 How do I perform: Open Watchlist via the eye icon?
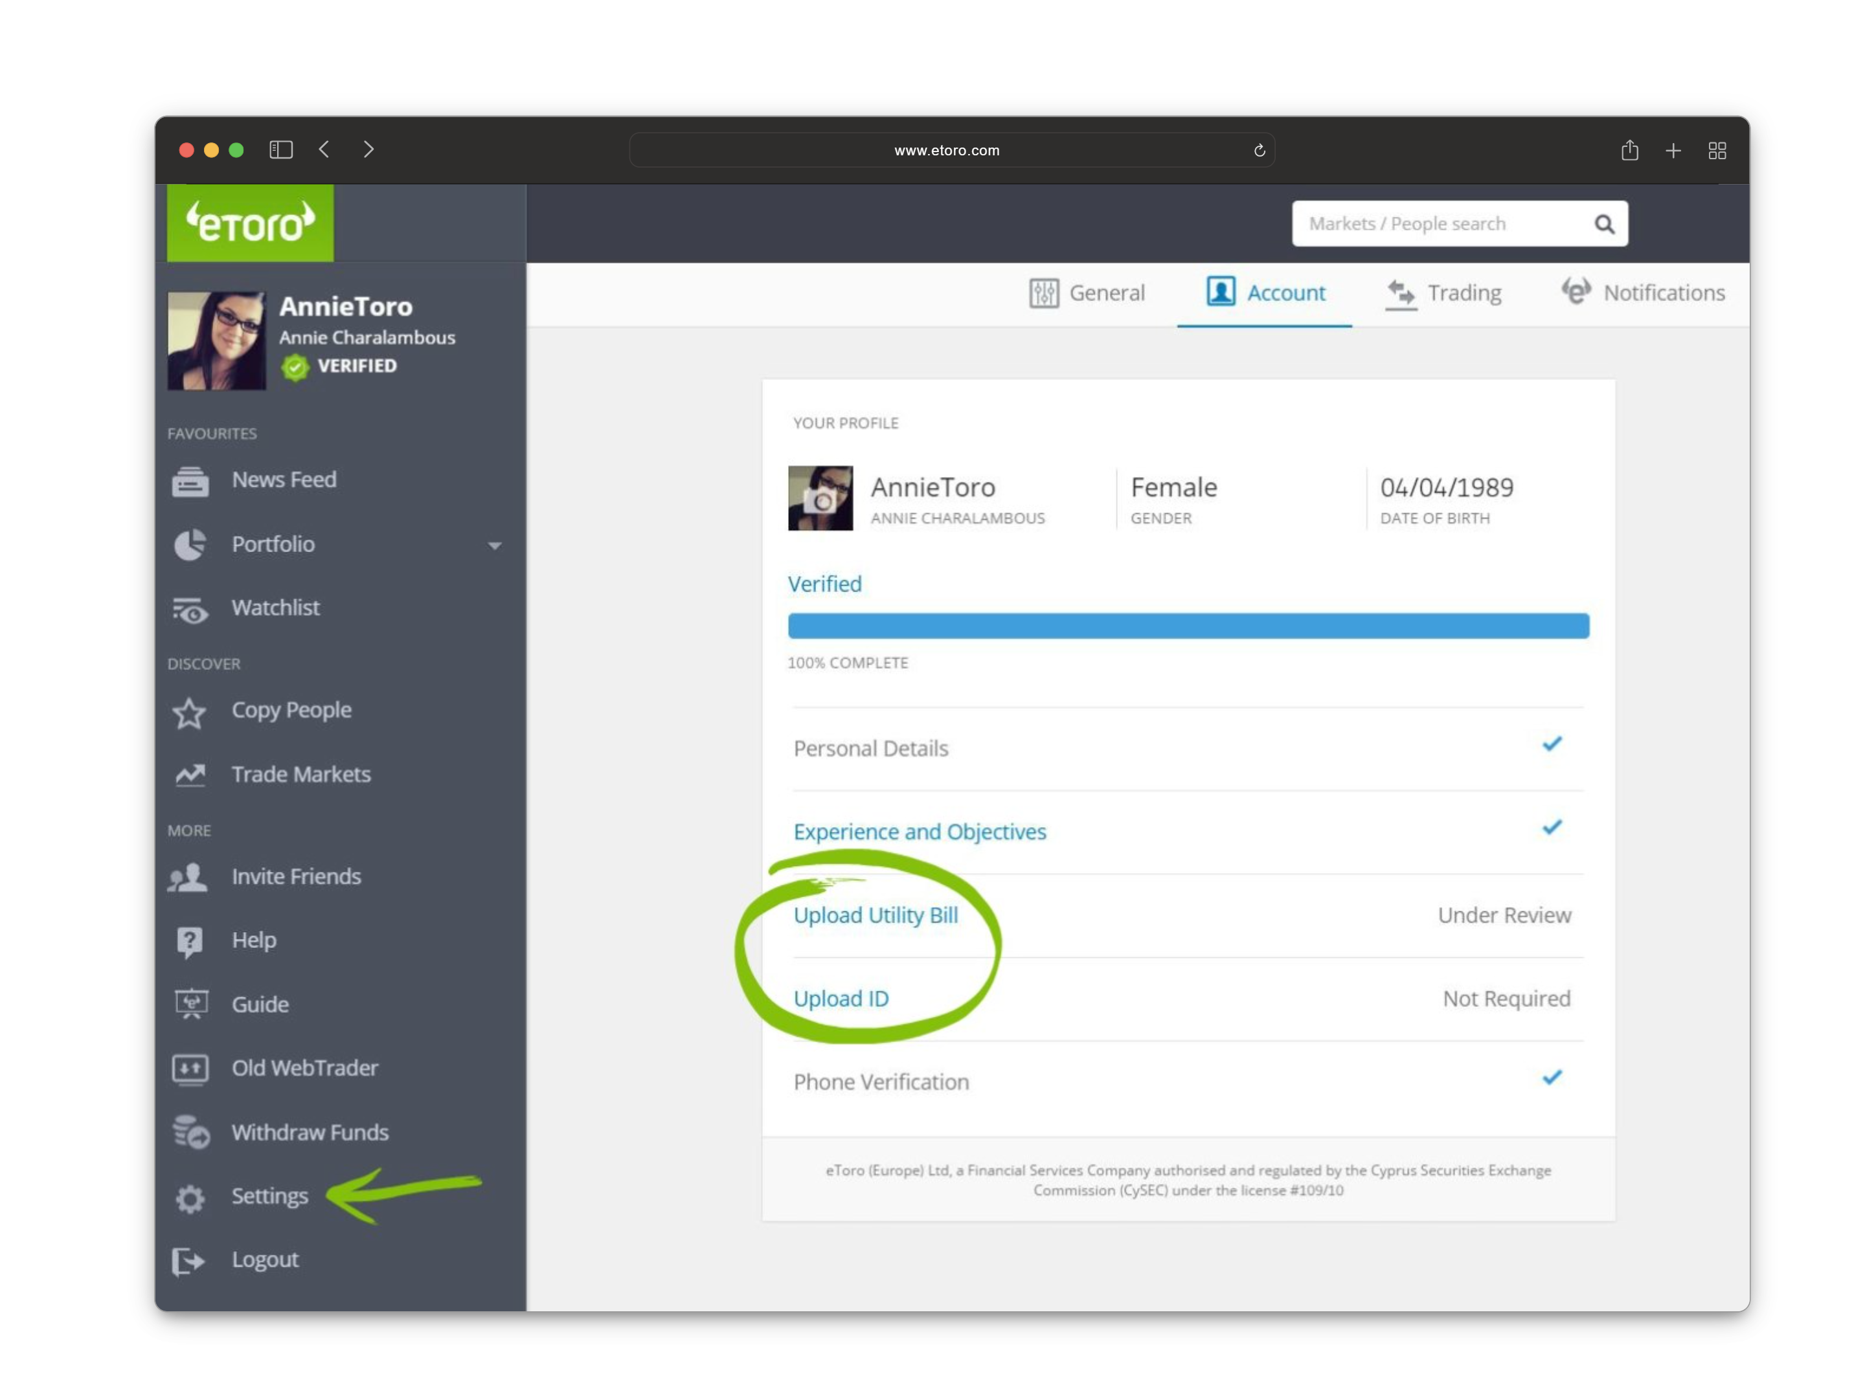[190, 610]
